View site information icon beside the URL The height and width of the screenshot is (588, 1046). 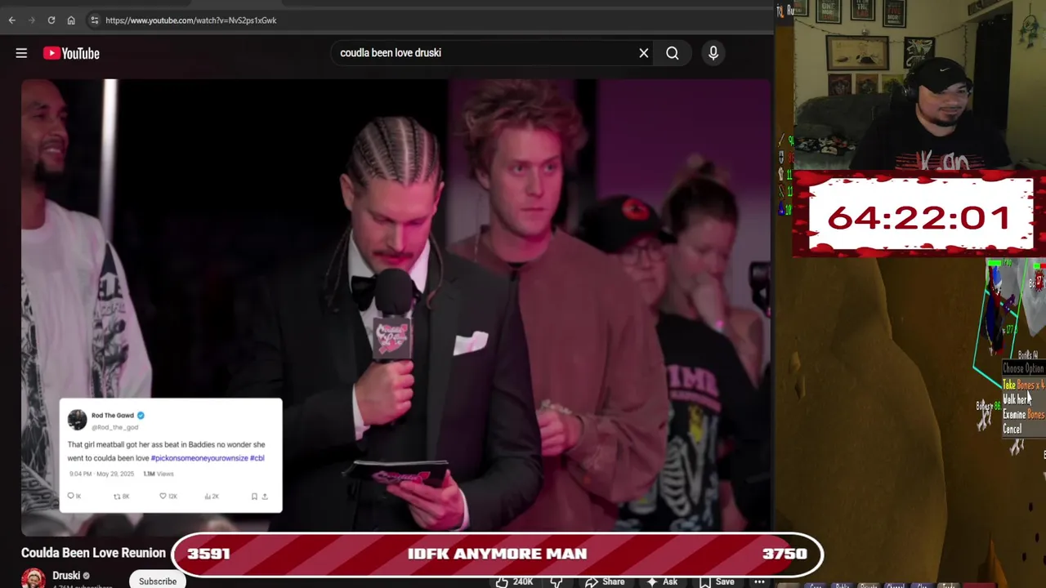point(94,20)
